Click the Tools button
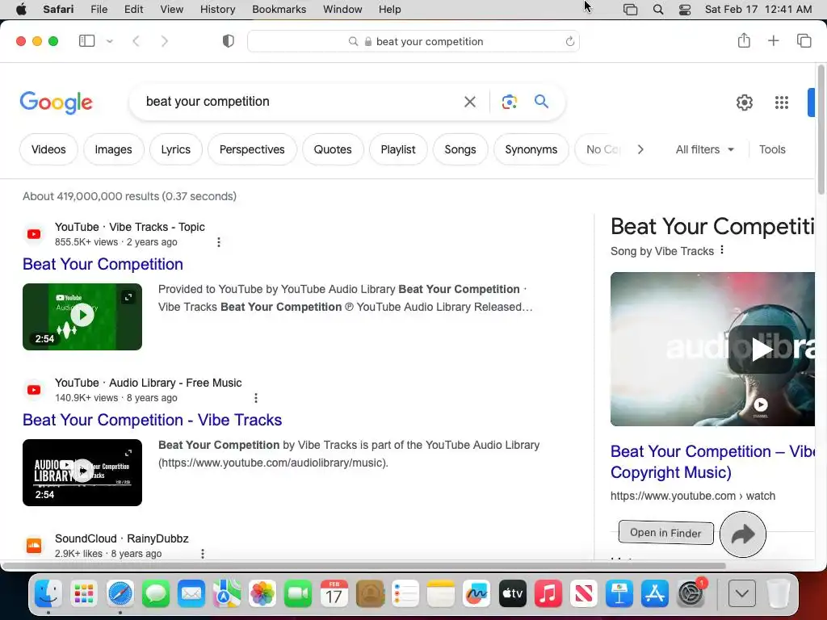Screen dimensions: 827x620 point(772,149)
